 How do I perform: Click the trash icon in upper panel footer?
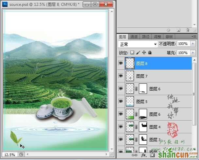[x=188, y=30]
